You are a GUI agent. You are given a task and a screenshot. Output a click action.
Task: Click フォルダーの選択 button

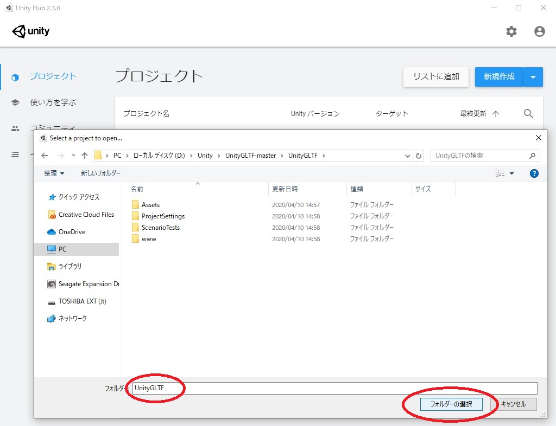click(x=451, y=404)
